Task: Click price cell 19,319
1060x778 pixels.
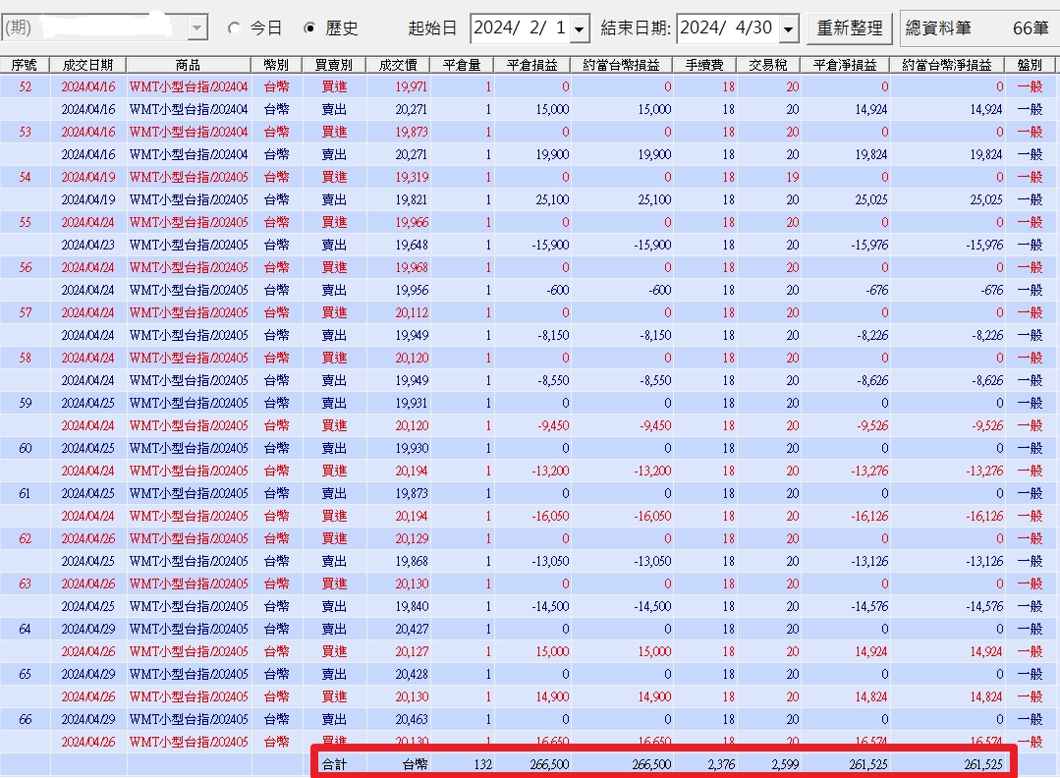Action: 411,177
